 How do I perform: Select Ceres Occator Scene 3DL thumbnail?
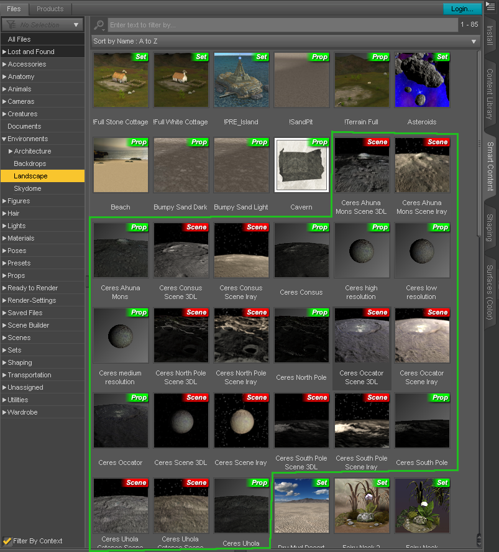[362, 336]
